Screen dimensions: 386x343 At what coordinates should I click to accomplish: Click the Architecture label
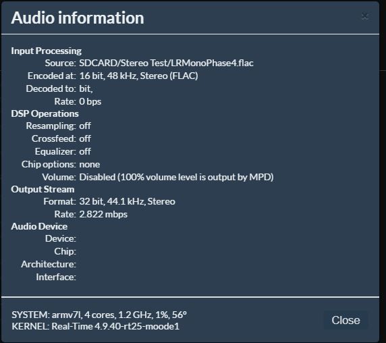pos(49,264)
